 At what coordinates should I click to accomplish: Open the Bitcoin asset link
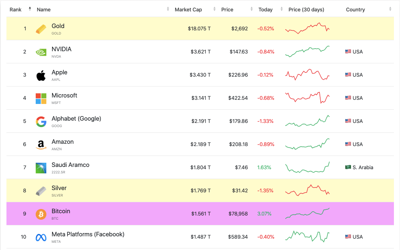click(x=61, y=211)
